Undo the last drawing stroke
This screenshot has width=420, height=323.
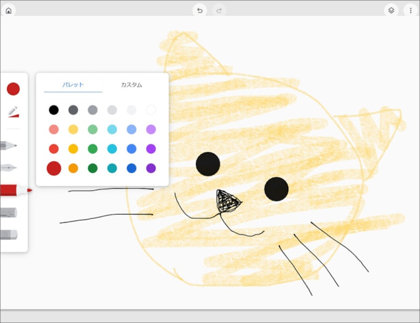200,9
